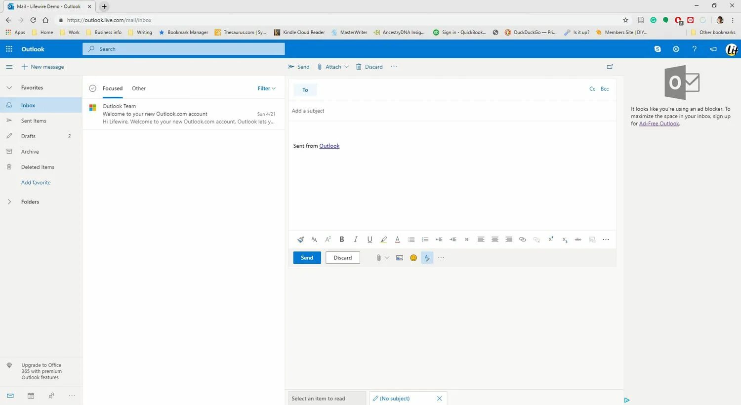Screen dimensions: 741x405
Task: Open the Sent Items folder
Action: [41, 121]
